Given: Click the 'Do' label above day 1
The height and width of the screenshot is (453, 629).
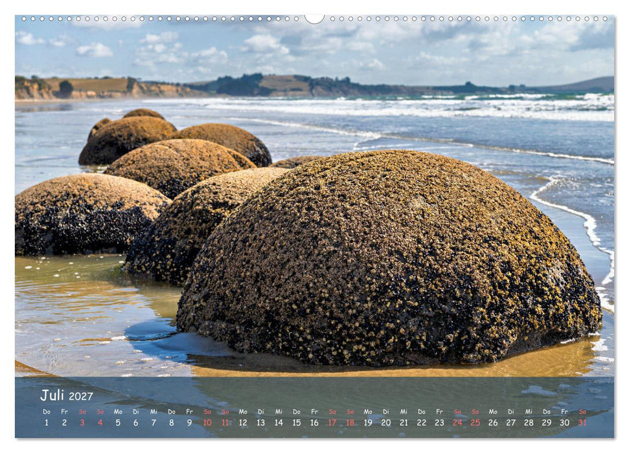Looking at the screenshot, I should click(x=47, y=412).
